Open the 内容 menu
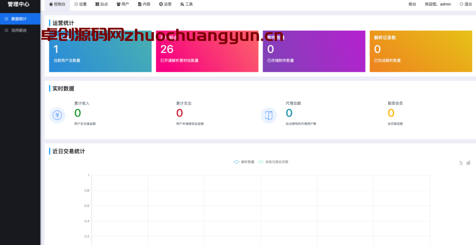 point(144,4)
